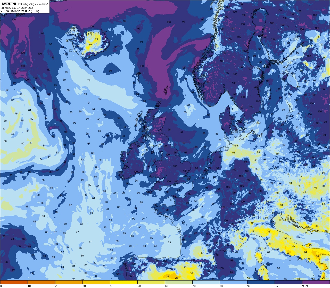This screenshot has width=330, height=288.
Task: Click the legend label "60"
Action: click(x=167, y=286)
